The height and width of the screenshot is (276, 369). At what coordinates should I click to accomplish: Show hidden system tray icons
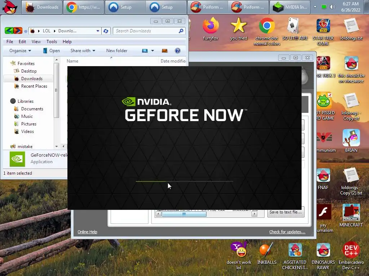tap(315, 7)
